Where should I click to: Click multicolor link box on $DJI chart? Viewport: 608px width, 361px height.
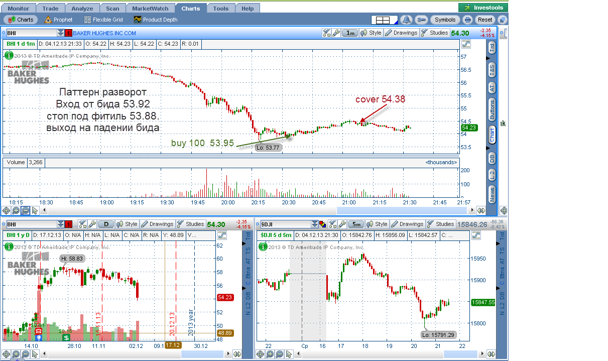click(x=323, y=224)
